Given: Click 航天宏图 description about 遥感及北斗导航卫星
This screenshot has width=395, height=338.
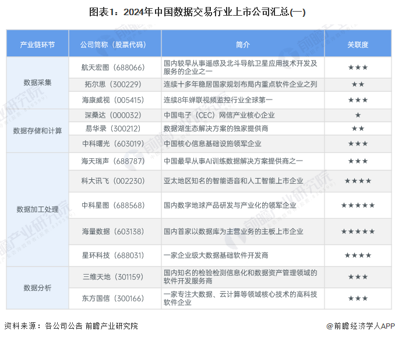Looking at the screenshot, I should [x=241, y=67].
